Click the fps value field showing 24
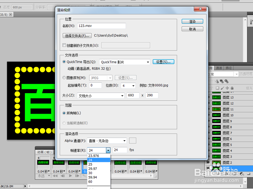This screenshot has height=189, width=253. coord(120,150)
